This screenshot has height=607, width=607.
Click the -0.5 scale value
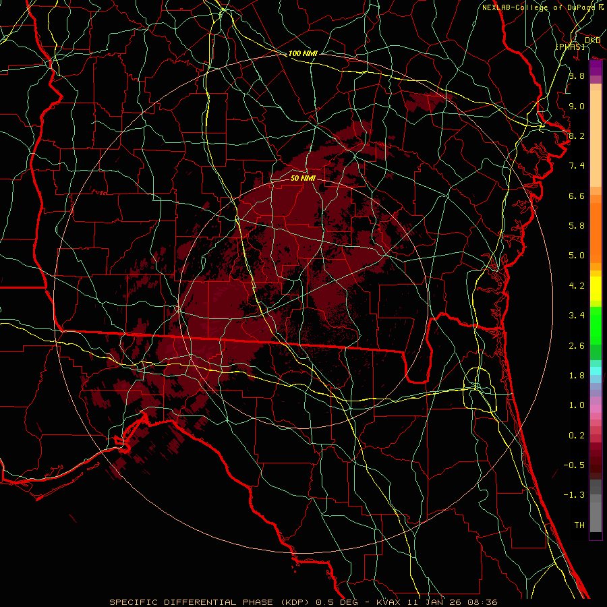point(574,465)
